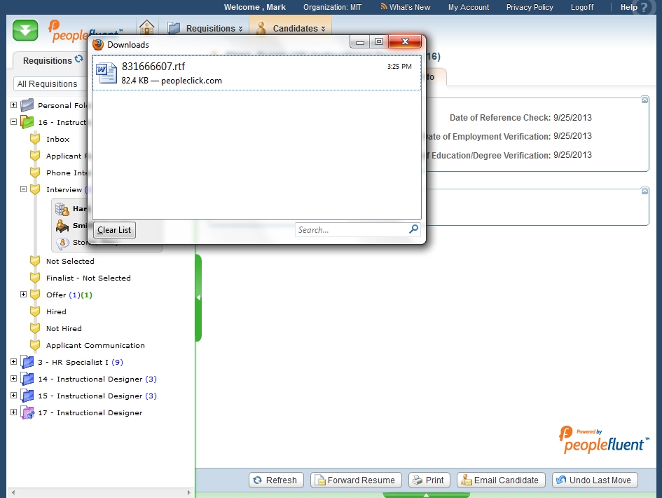Expand the 3 - HR Specialist I requisition
The width and height of the screenshot is (662, 498).
click(13, 362)
